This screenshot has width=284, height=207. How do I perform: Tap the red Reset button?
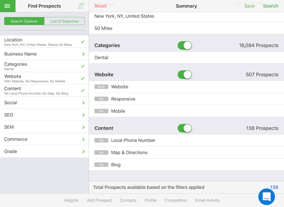(100, 6)
